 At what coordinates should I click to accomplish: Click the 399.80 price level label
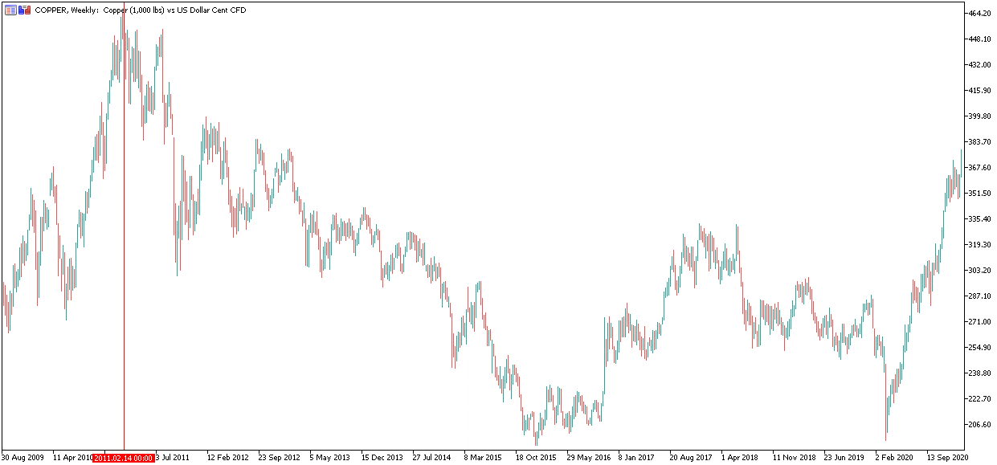coord(981,116)
